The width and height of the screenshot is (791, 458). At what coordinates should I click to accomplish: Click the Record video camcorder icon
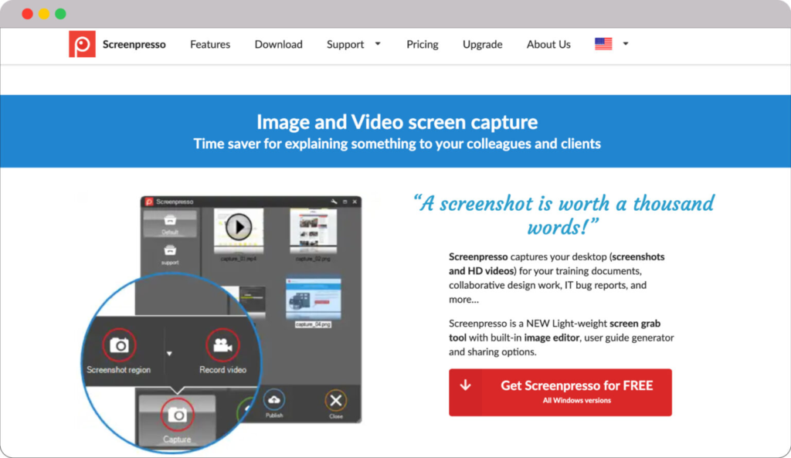222,345
